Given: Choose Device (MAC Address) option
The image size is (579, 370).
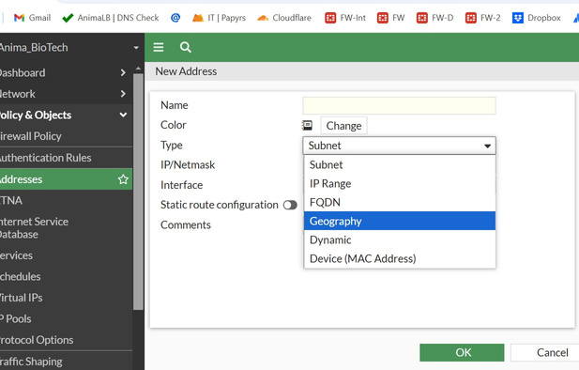Looking at the screenshot, I should coord(400,258).
